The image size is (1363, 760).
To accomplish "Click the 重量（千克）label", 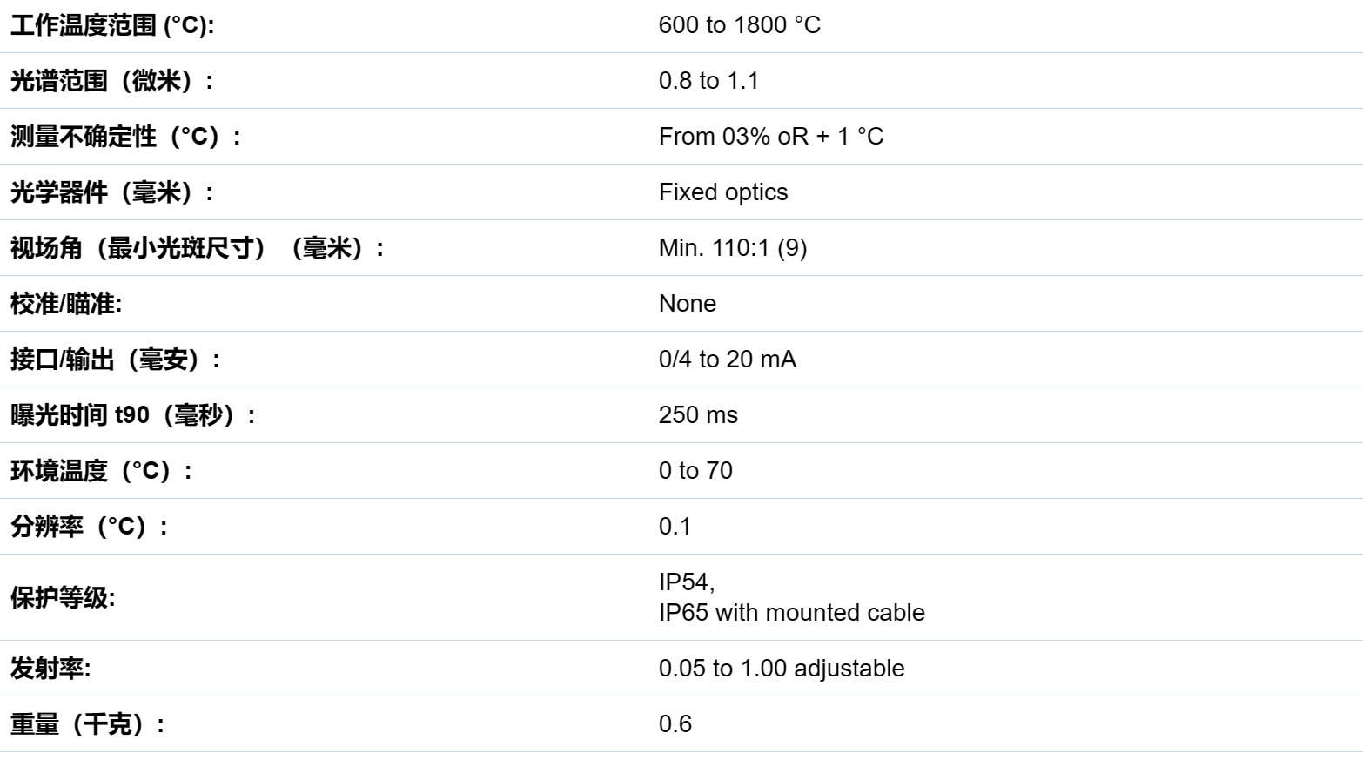I will point(87,724).
